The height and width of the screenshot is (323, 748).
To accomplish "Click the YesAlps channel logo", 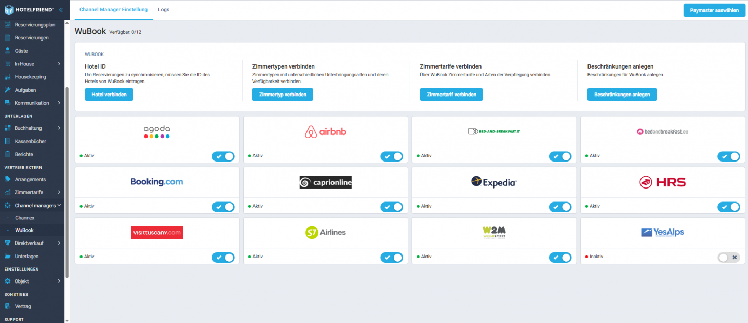I will [662, 232].
